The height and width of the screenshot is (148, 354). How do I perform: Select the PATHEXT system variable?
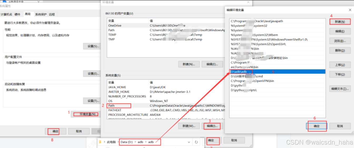(166, 110)
